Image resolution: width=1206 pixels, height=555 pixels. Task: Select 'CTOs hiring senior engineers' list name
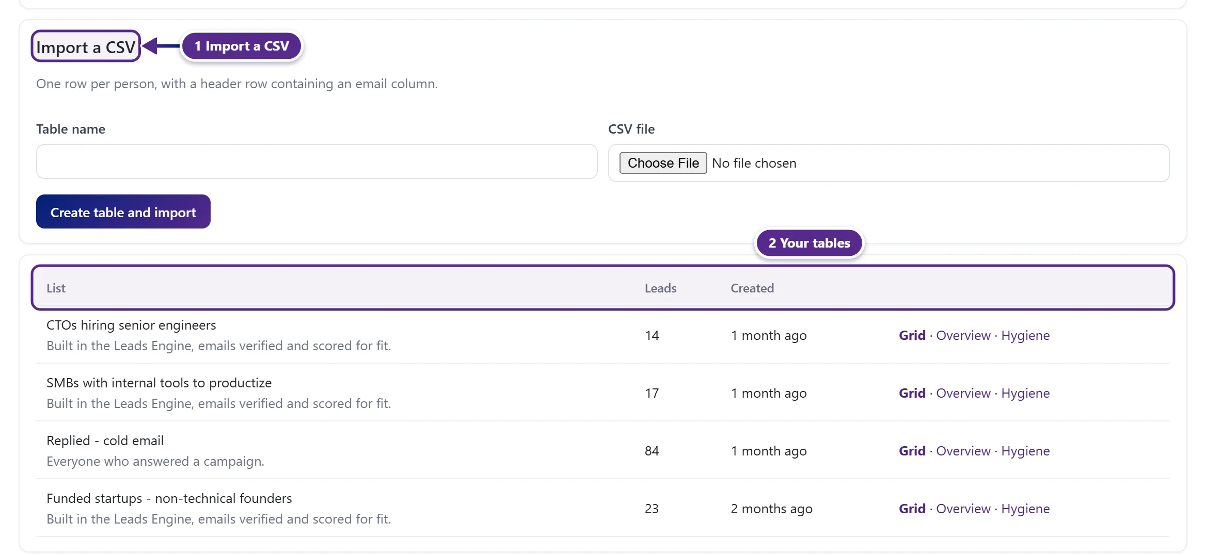[x=131, y=325]
